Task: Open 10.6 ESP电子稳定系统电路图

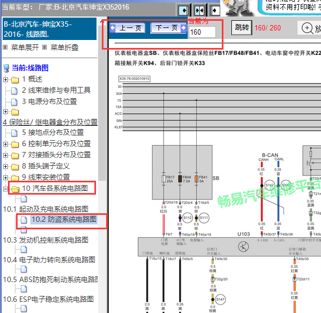Action: [x=49, y=299]
